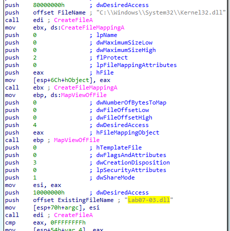
Task: Click the offset ExistingFileName operand
Action: click(73, 200)
